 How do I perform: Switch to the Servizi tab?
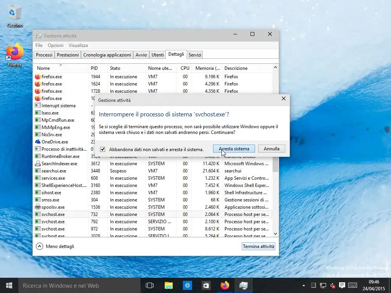[195, 55]
